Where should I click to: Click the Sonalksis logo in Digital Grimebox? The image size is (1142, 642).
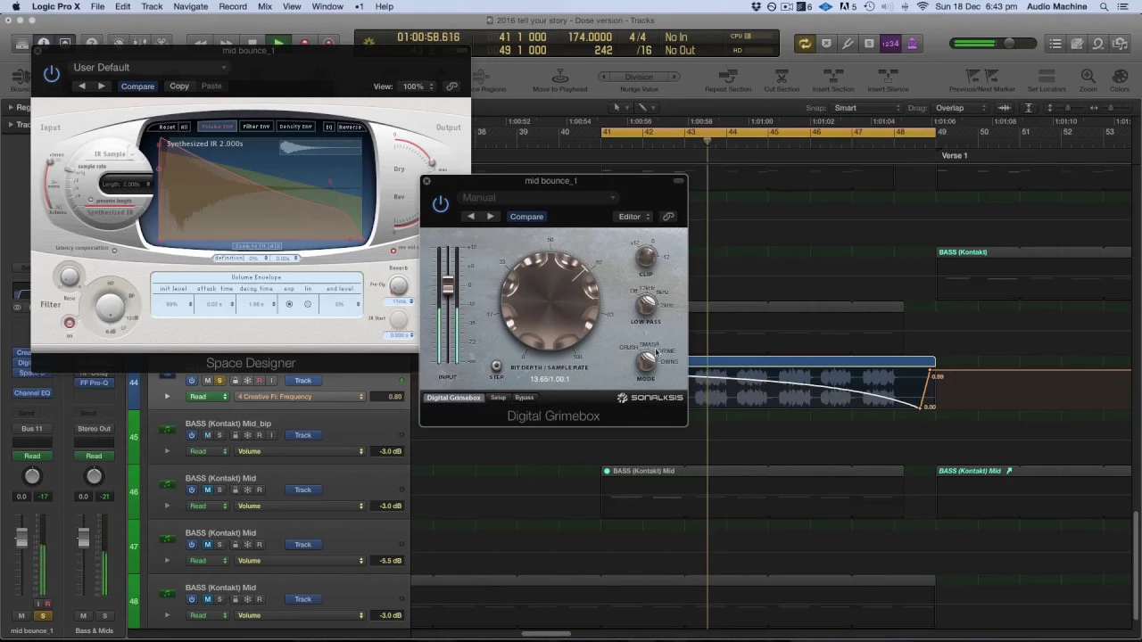pos(650,398)
